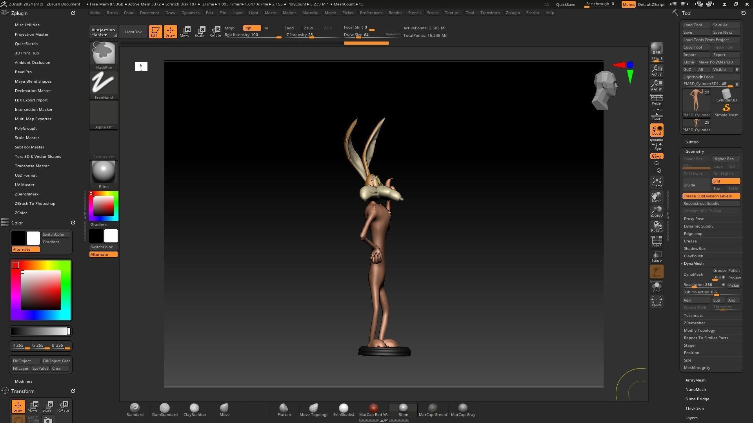Click the BPR render button
753x423 pixels.
coord(657,49)
